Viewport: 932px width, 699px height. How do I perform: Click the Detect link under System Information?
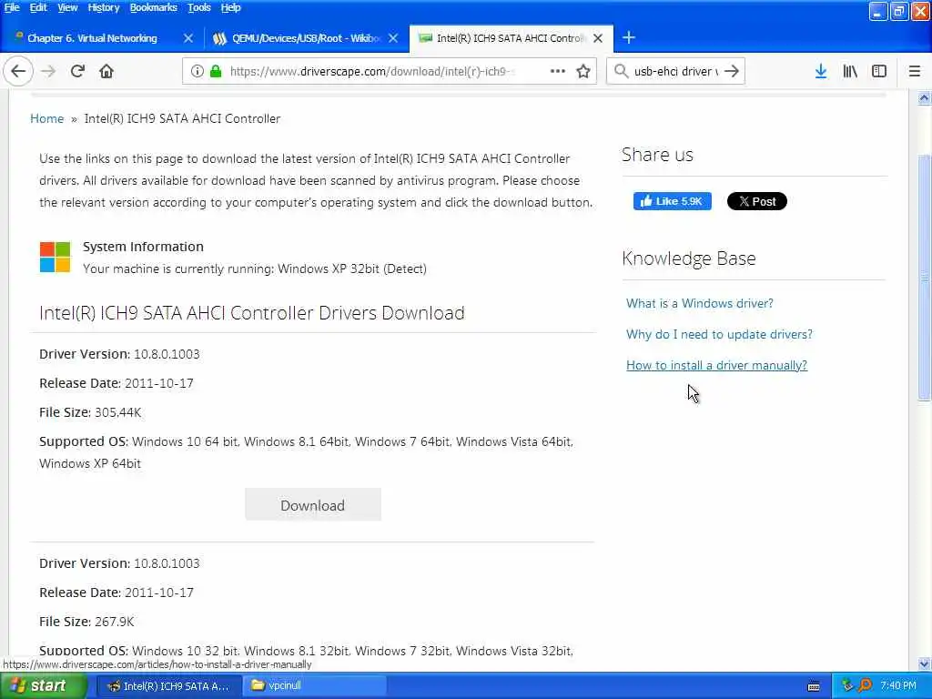point(405,268)
